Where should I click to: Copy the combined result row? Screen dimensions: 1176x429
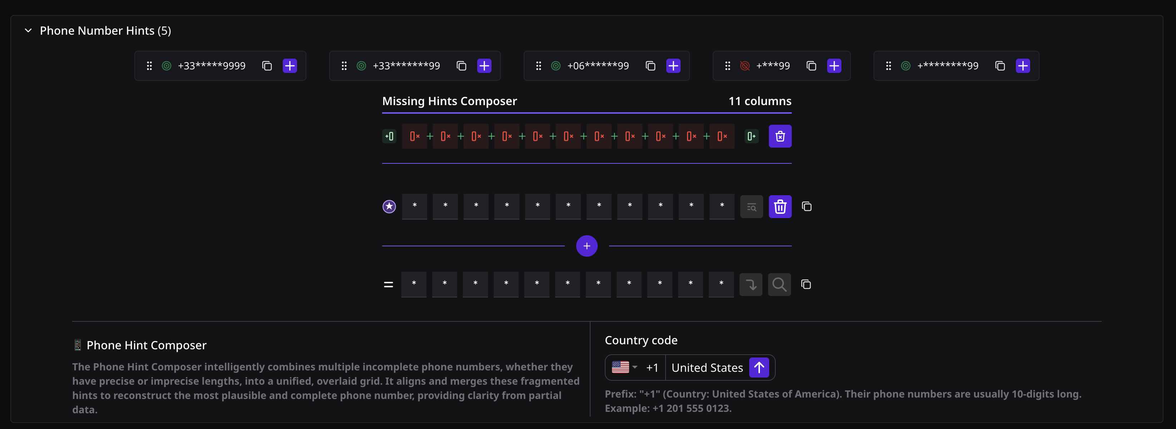(806, 284)
